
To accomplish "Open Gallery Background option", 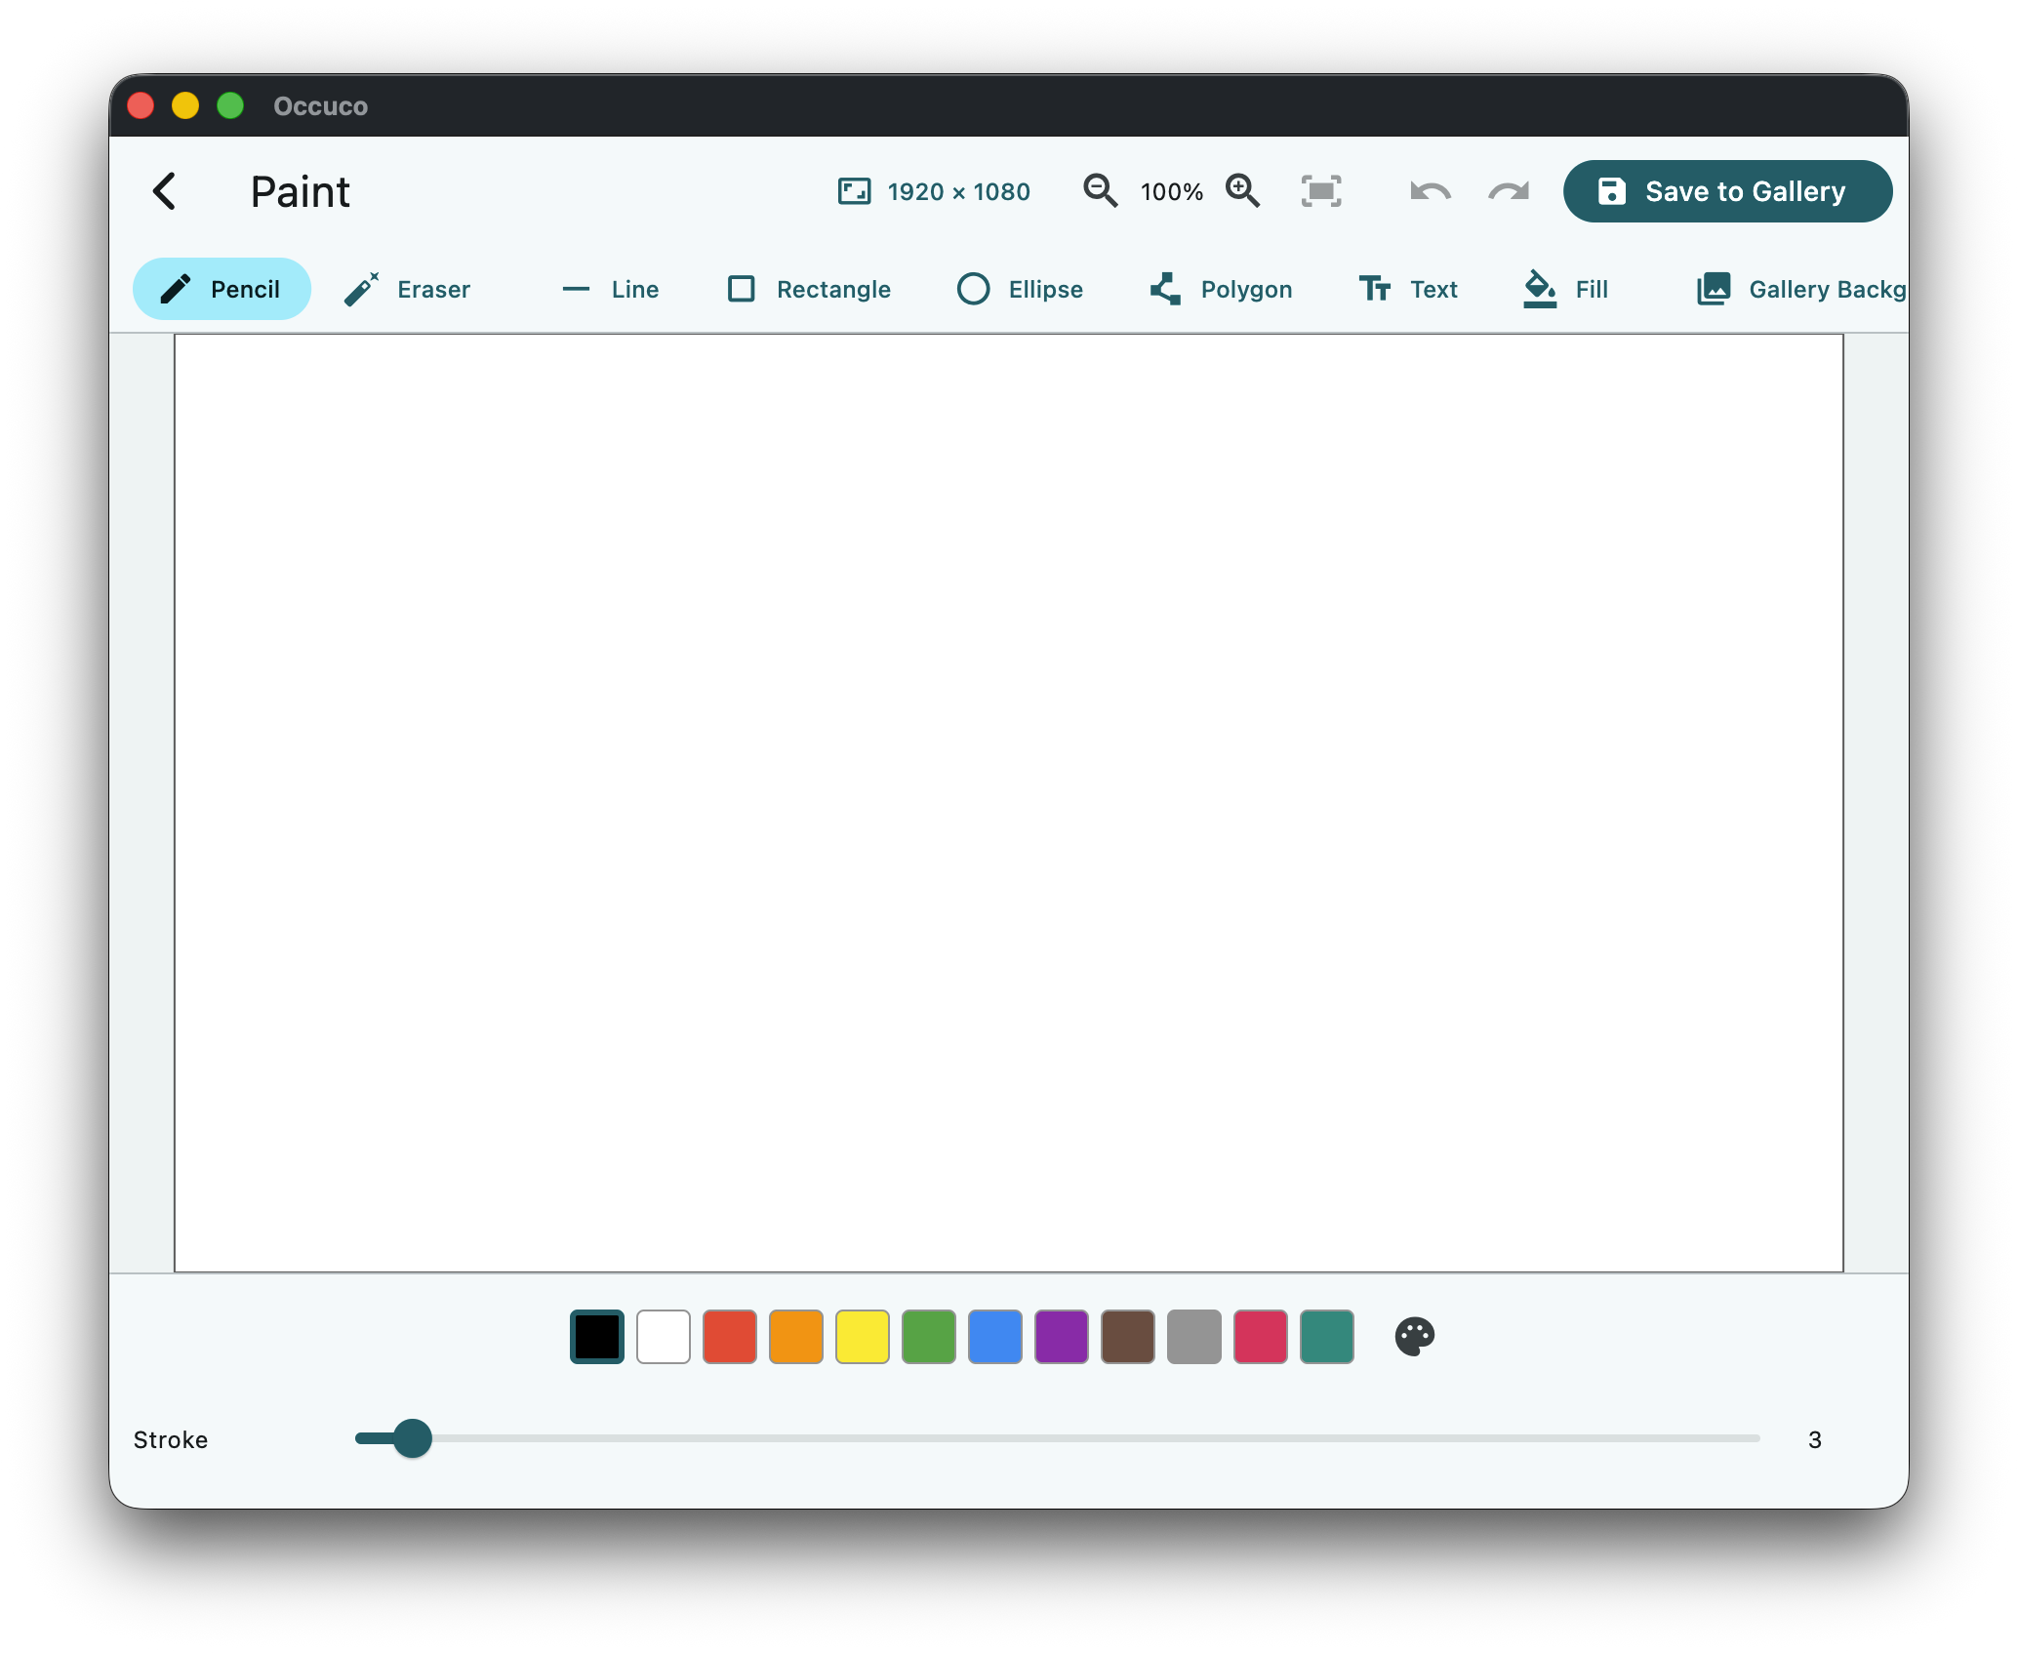I will [1800, 289].
